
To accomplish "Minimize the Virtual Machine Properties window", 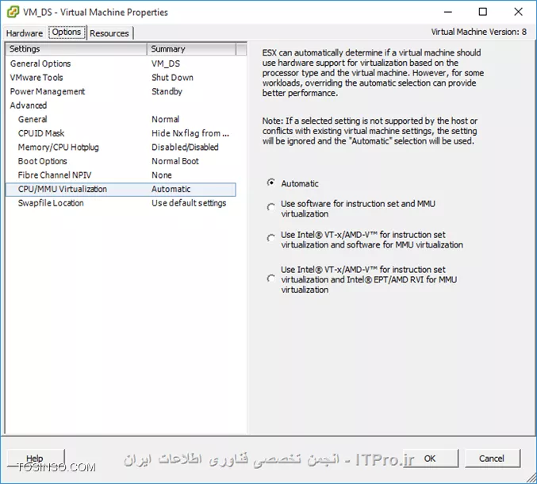I will click(x=448, y=12).
